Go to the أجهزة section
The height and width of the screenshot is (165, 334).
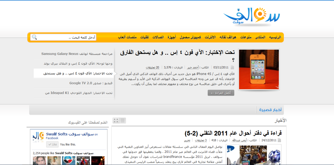pos(171,37)
